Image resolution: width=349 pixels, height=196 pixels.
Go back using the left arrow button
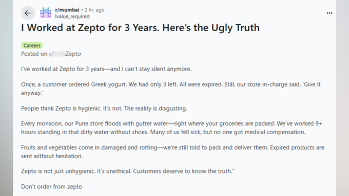click(x=28, y=13)
